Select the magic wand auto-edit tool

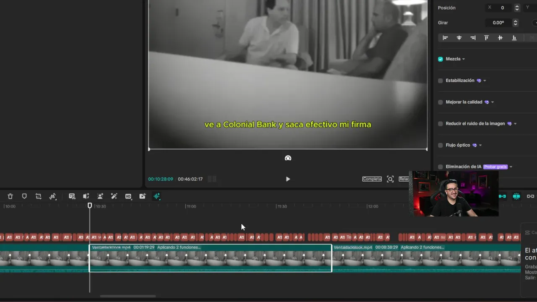(x=114, y=196)
